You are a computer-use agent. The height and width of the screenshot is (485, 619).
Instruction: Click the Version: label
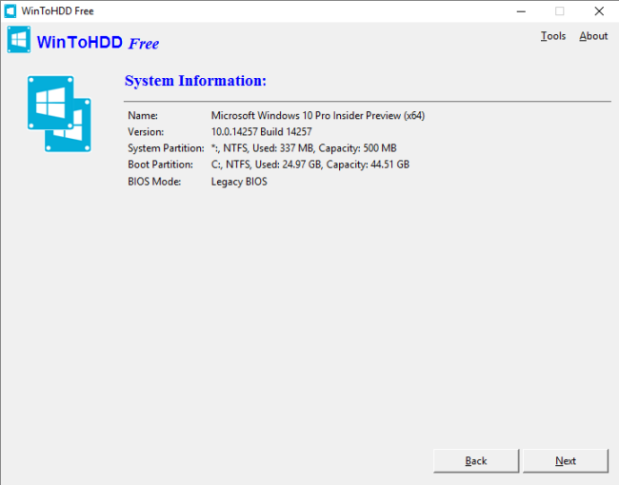(146, 131)
